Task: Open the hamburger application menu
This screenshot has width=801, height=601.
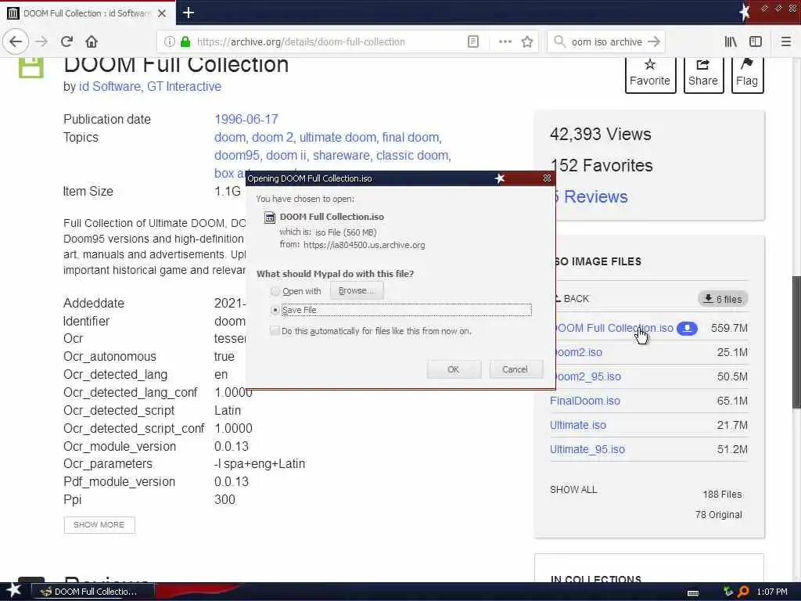Action: pyautogui.click(x=785, y=41)
